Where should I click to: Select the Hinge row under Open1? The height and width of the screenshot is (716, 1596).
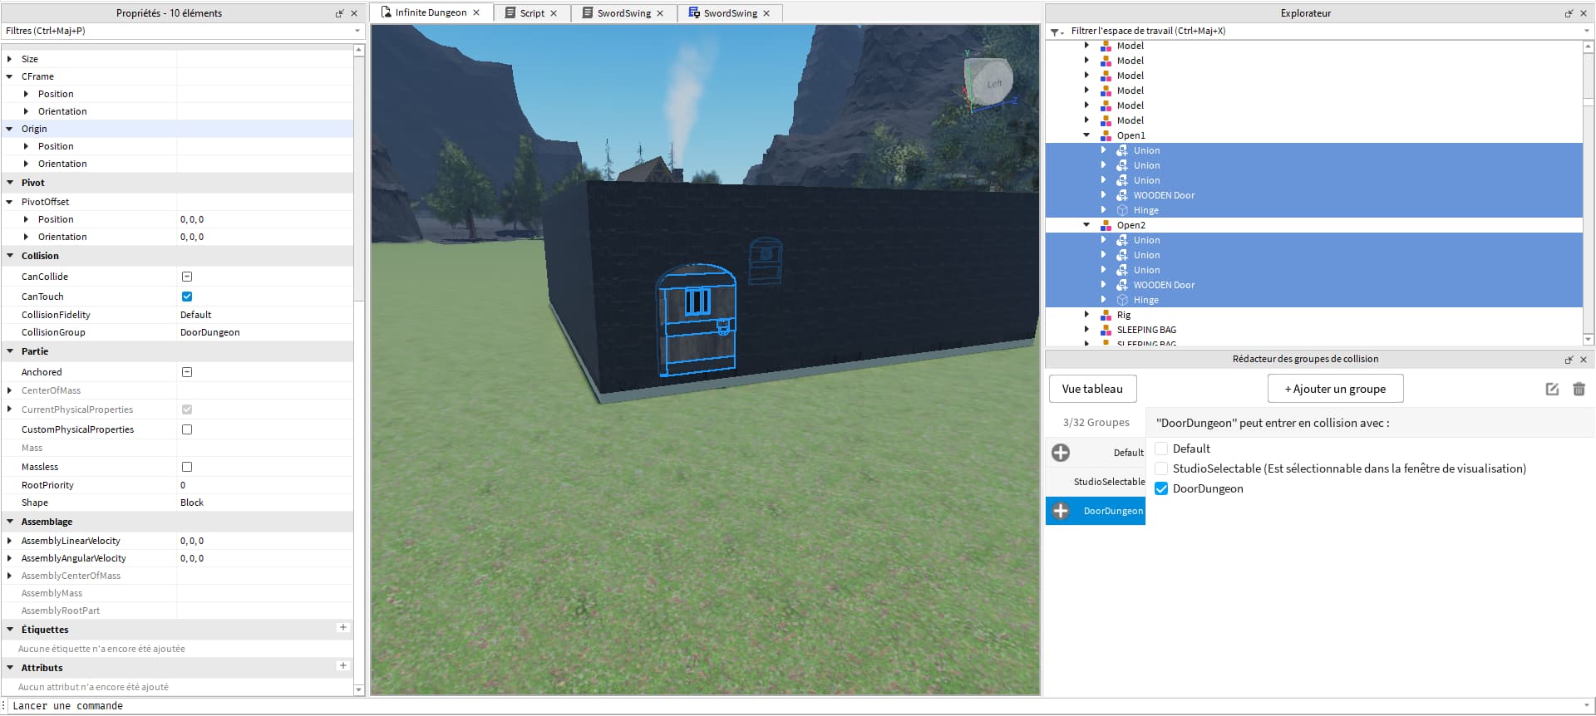click(1313, 210)
